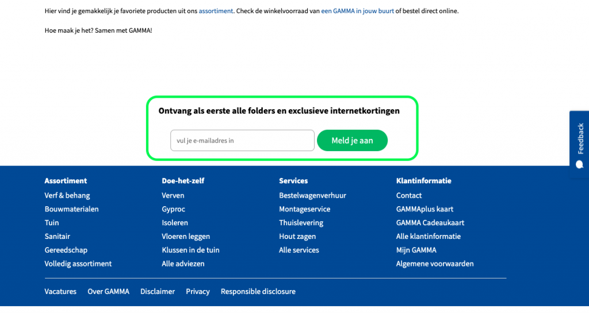Open Vacatures in the bottom bar
589x313 pixels.
(60, 291)
